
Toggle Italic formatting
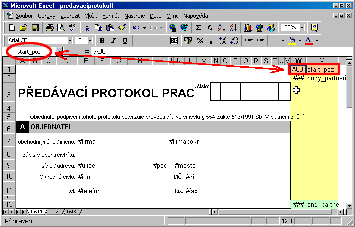(x=113, y=40)
